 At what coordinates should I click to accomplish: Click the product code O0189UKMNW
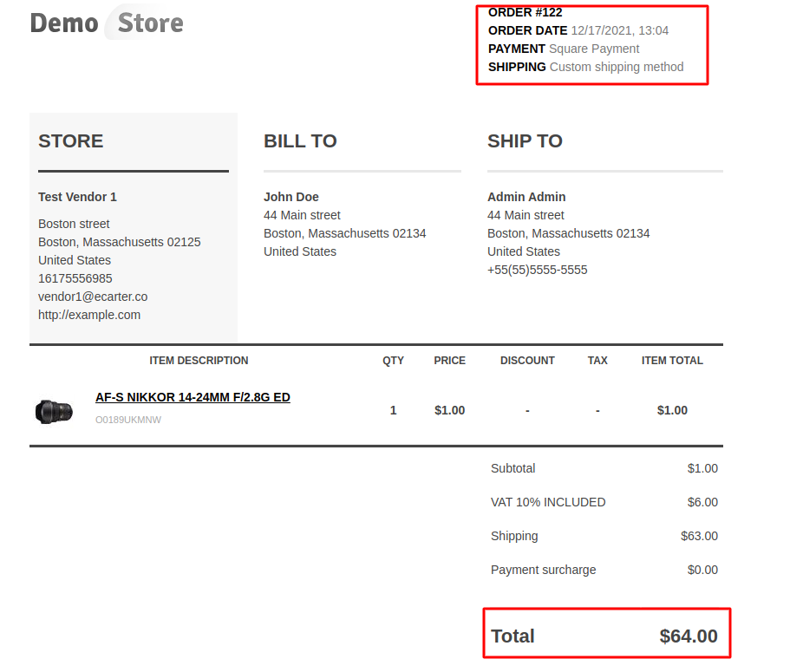tap(128, 421)
